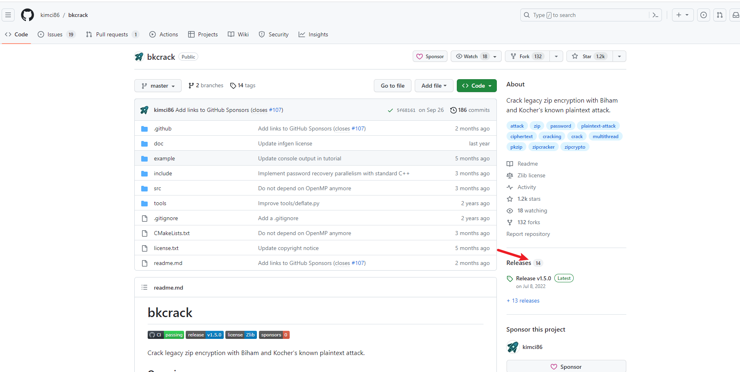
Task: Open the hamburger navigation menu
Action: (x=8, y=15)
